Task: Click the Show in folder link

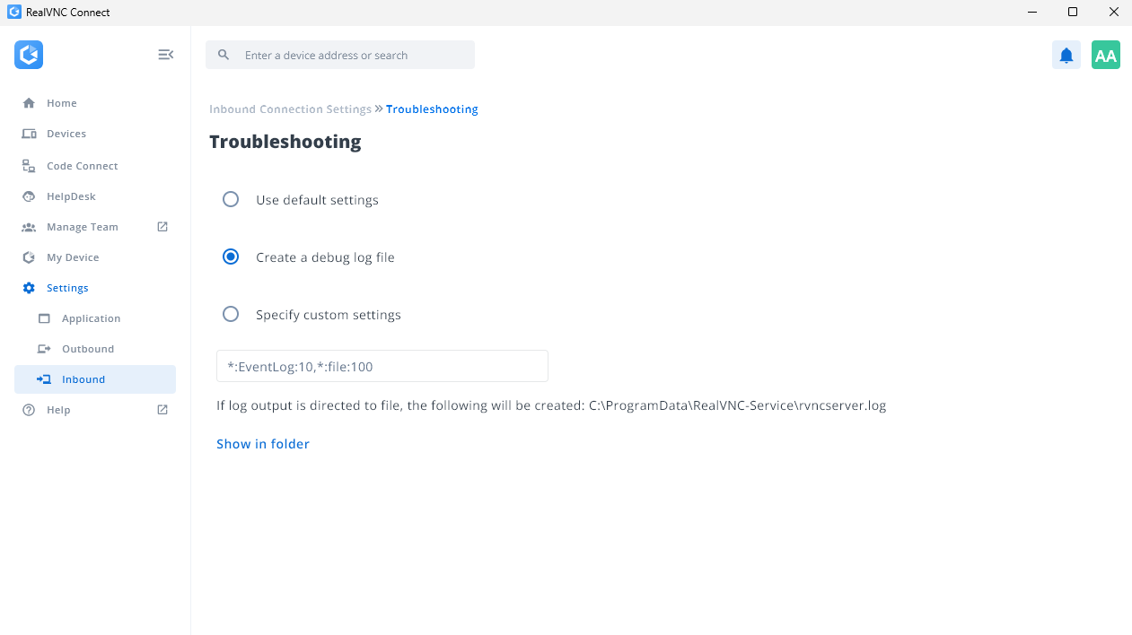Action: pyautogui.click(x=263, y=444)
